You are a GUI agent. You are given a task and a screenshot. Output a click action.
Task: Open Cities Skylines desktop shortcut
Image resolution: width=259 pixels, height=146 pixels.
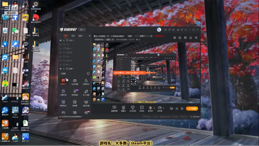(15, 112)
